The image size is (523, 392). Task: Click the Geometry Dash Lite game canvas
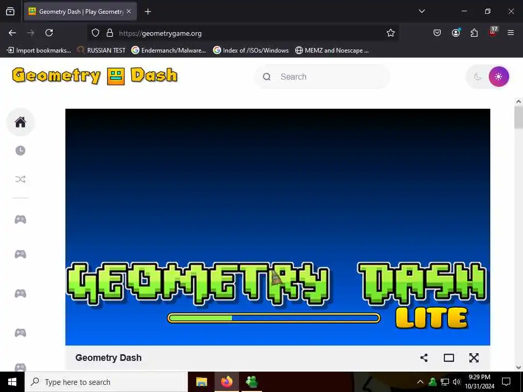point(277,227)
